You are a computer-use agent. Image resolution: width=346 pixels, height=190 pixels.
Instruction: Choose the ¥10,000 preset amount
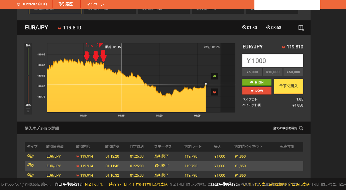tap(272, 72)
